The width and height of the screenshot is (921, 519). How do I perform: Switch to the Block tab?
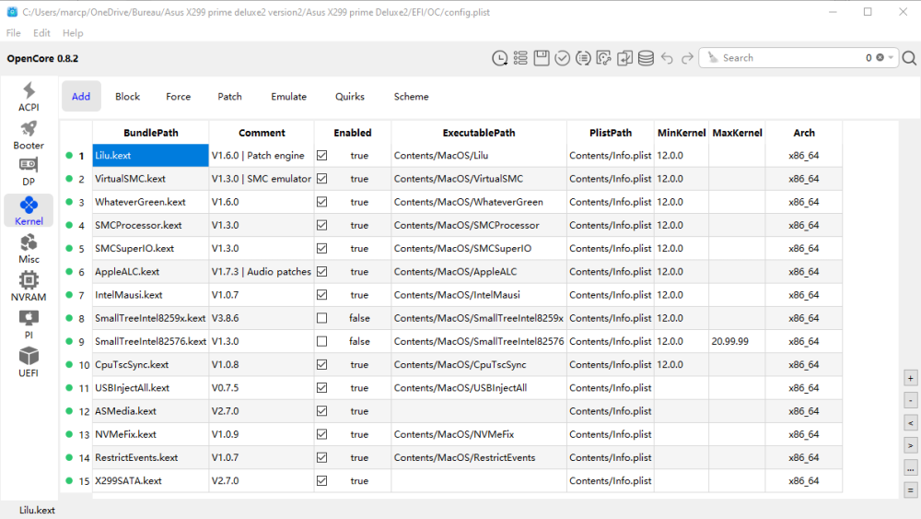[x=127, y=97]
